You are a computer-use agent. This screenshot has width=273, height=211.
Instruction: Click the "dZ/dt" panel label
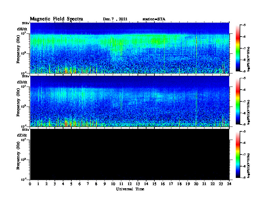[x=22, y=135]
